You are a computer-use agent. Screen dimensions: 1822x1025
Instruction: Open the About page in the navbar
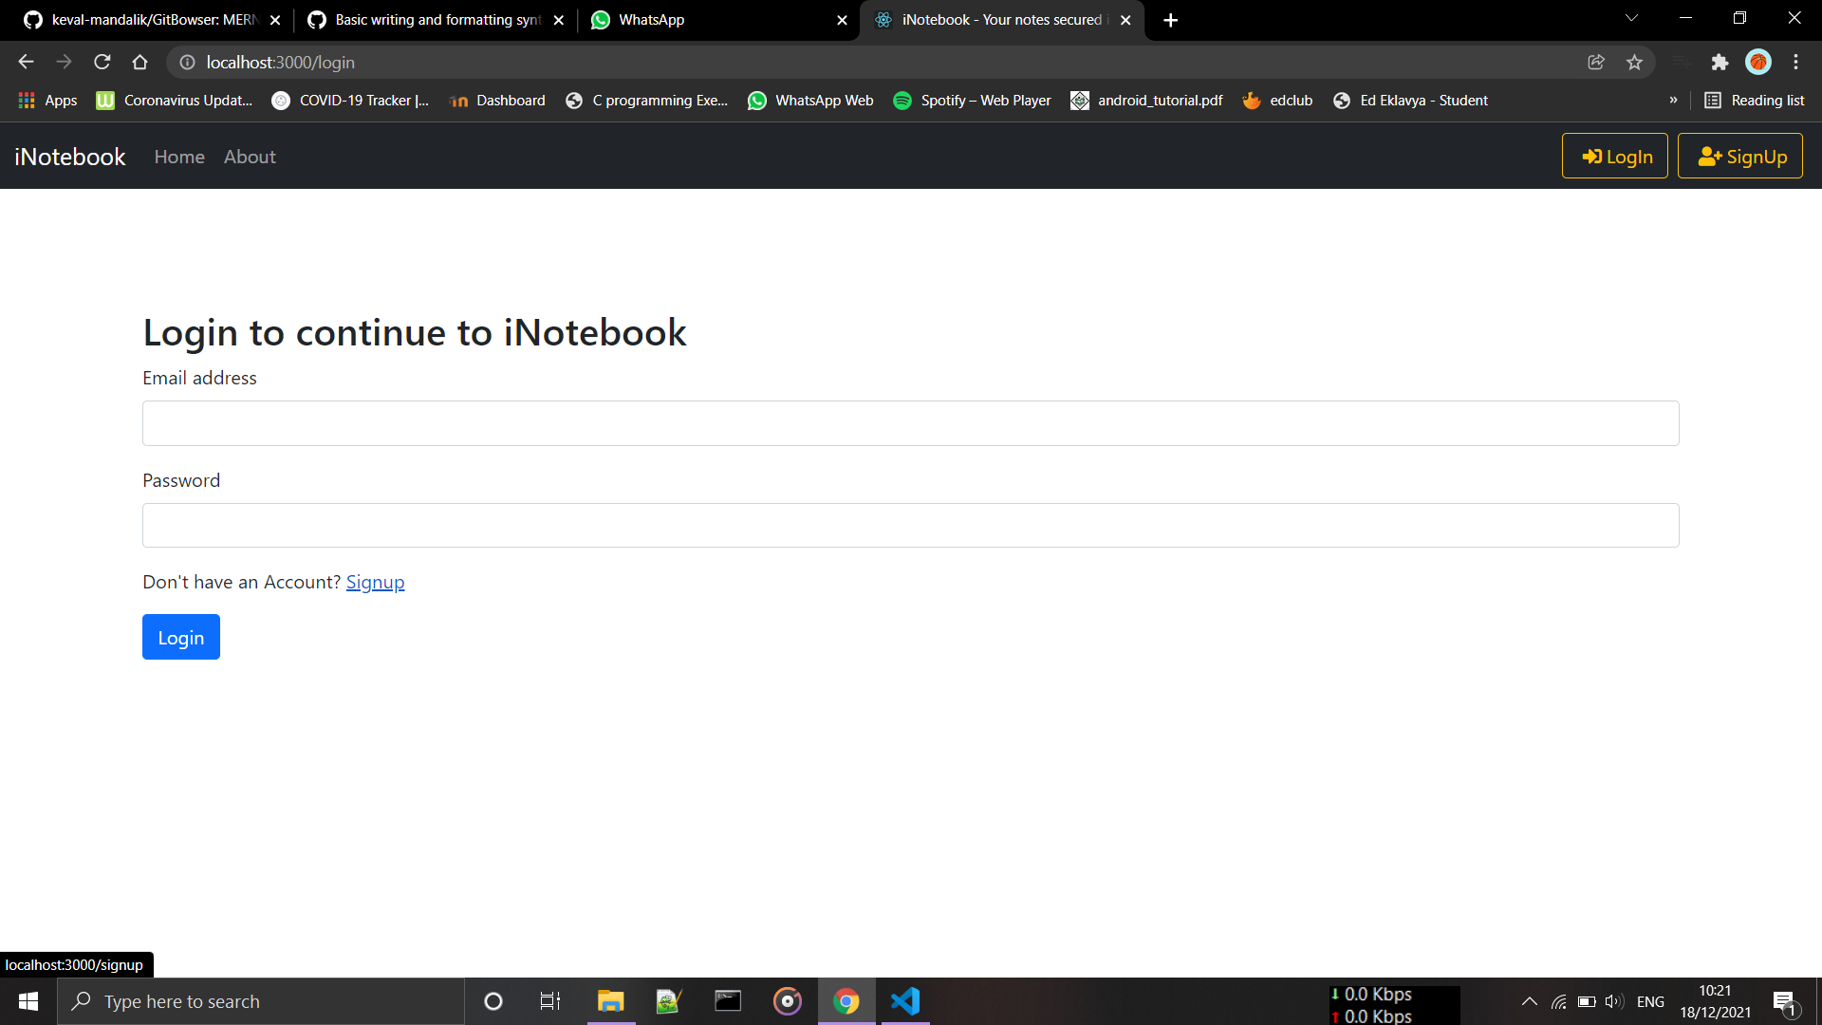pyautogui.click(x=249, y=157)
